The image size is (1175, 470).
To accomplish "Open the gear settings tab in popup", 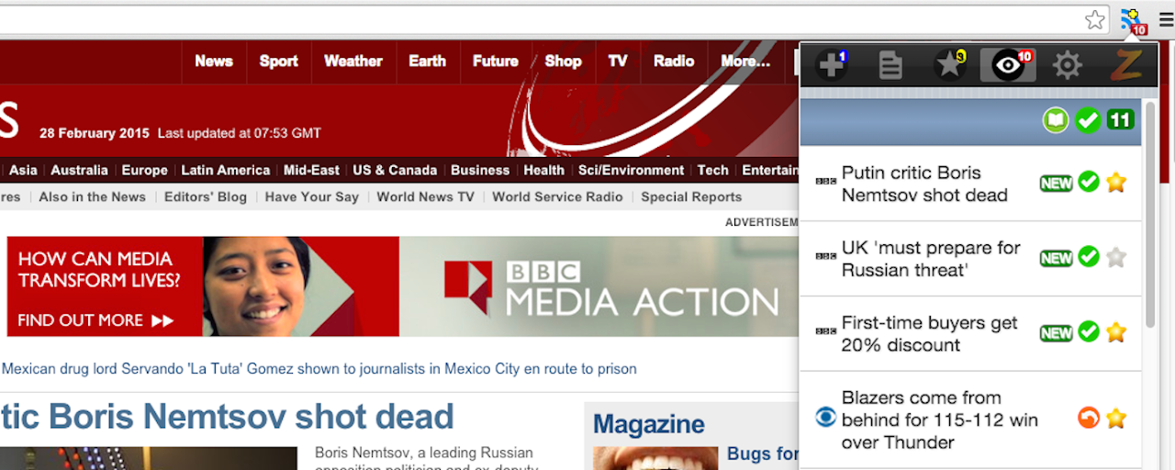I will click(x=1067, y=65).
